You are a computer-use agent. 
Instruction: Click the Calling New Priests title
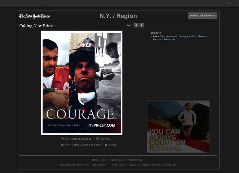37,26
